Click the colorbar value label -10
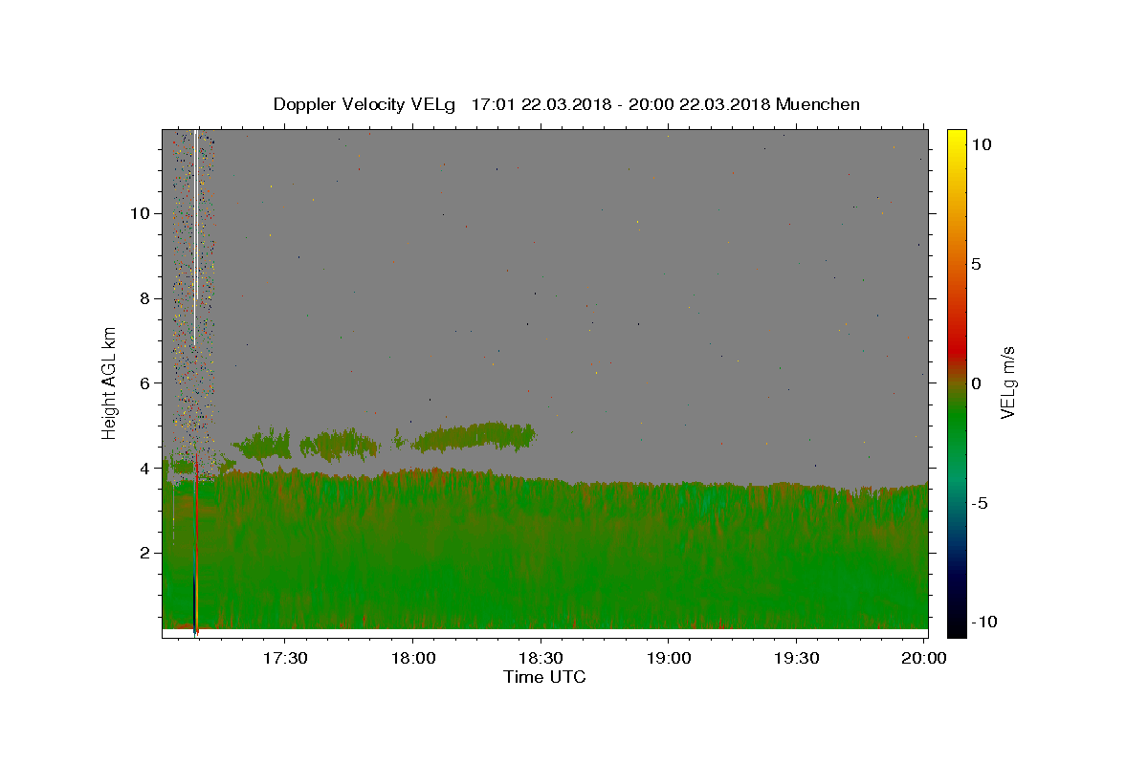The image size is (1148, 765). 985,622
